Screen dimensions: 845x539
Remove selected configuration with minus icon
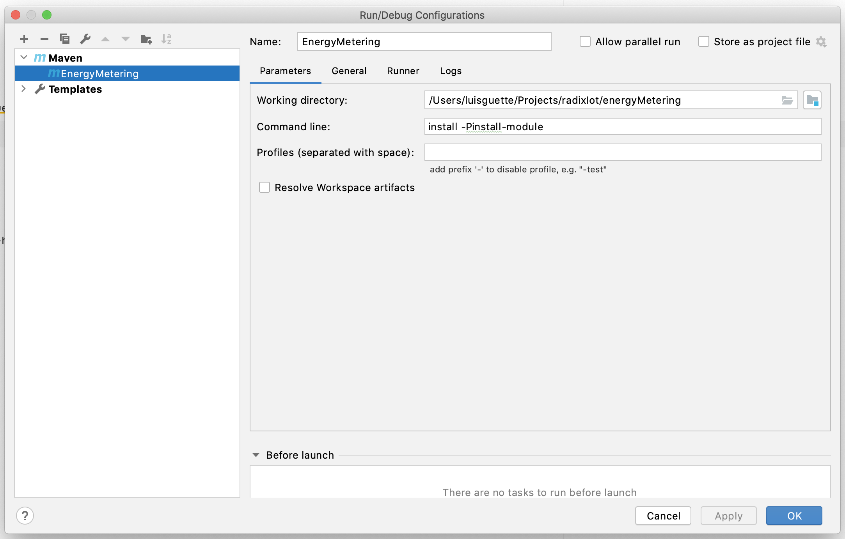[44, 39]
